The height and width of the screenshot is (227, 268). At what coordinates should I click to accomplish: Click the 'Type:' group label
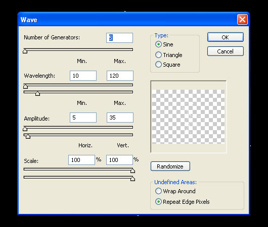pyautogui.click(x=161, y=35)
